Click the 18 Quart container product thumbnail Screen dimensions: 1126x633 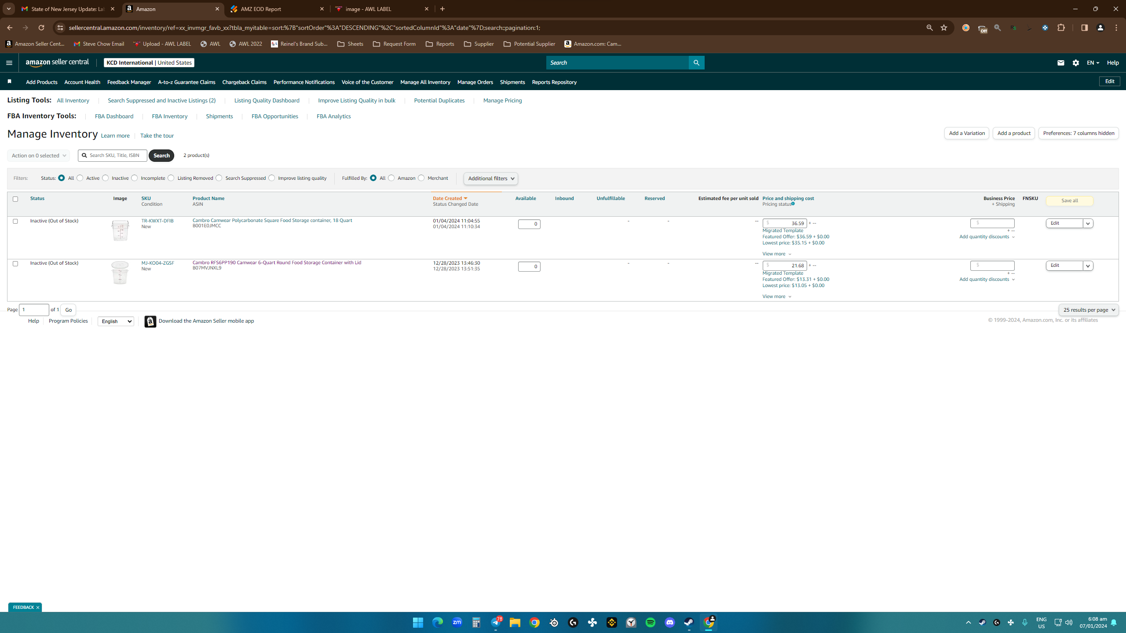pos(120,230)
